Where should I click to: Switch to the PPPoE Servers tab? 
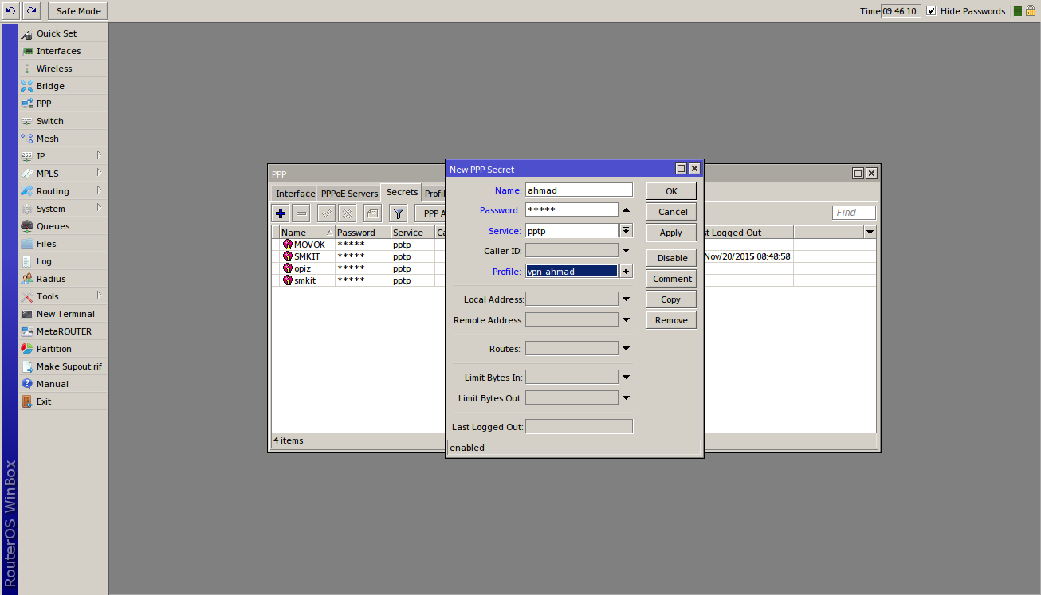pos(349,194)
